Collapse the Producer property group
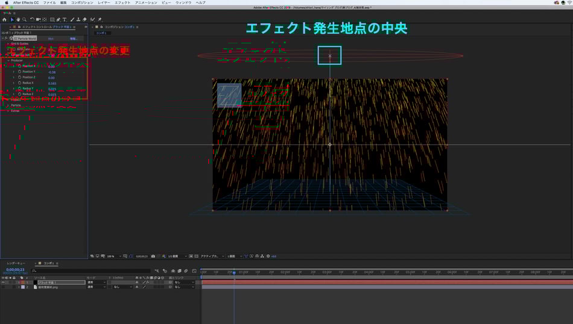 point(8,60)
